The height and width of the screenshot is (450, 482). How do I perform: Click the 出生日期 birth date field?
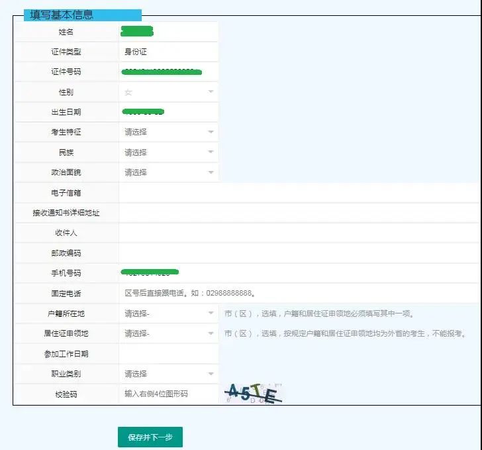tap(168, 112)
